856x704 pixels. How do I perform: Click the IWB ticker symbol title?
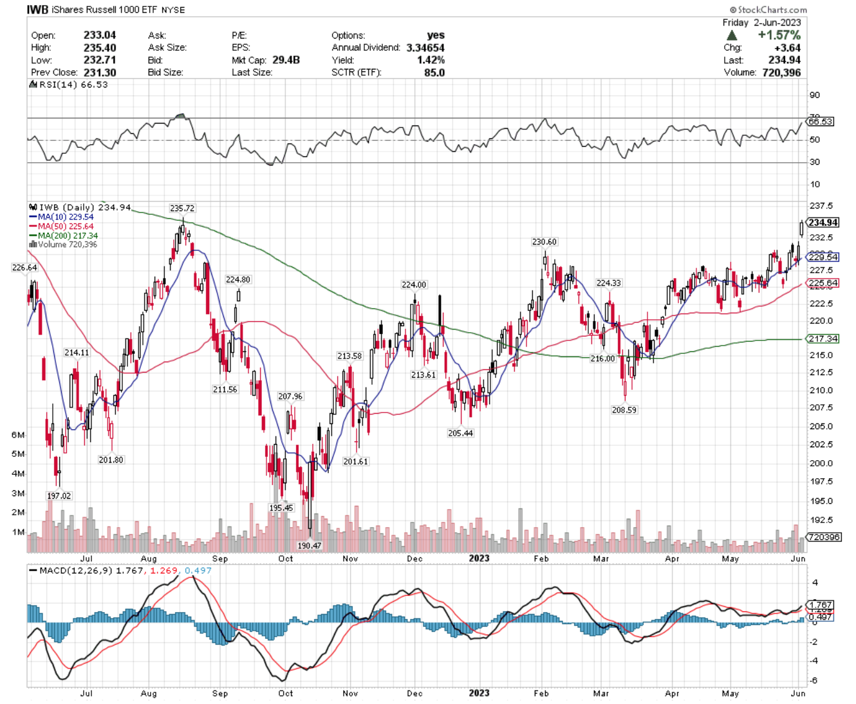pos(38,10)
